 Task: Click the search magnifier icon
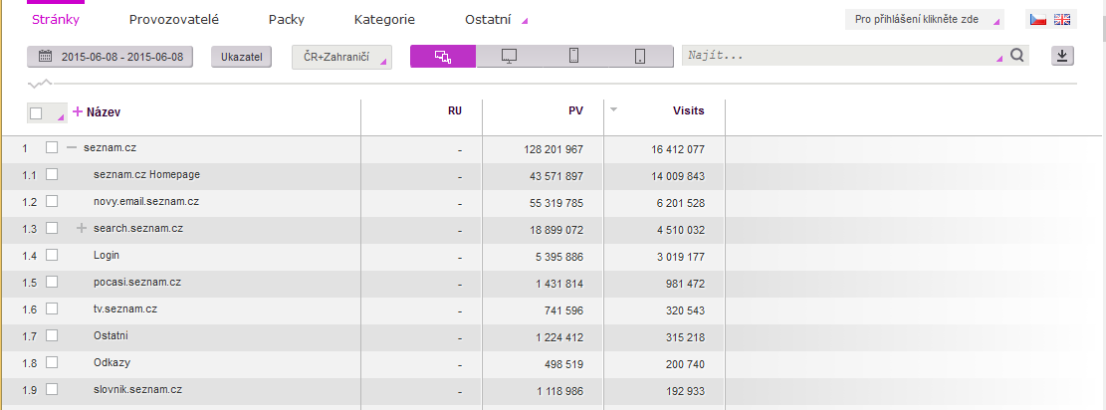(x=1016, y=57)
